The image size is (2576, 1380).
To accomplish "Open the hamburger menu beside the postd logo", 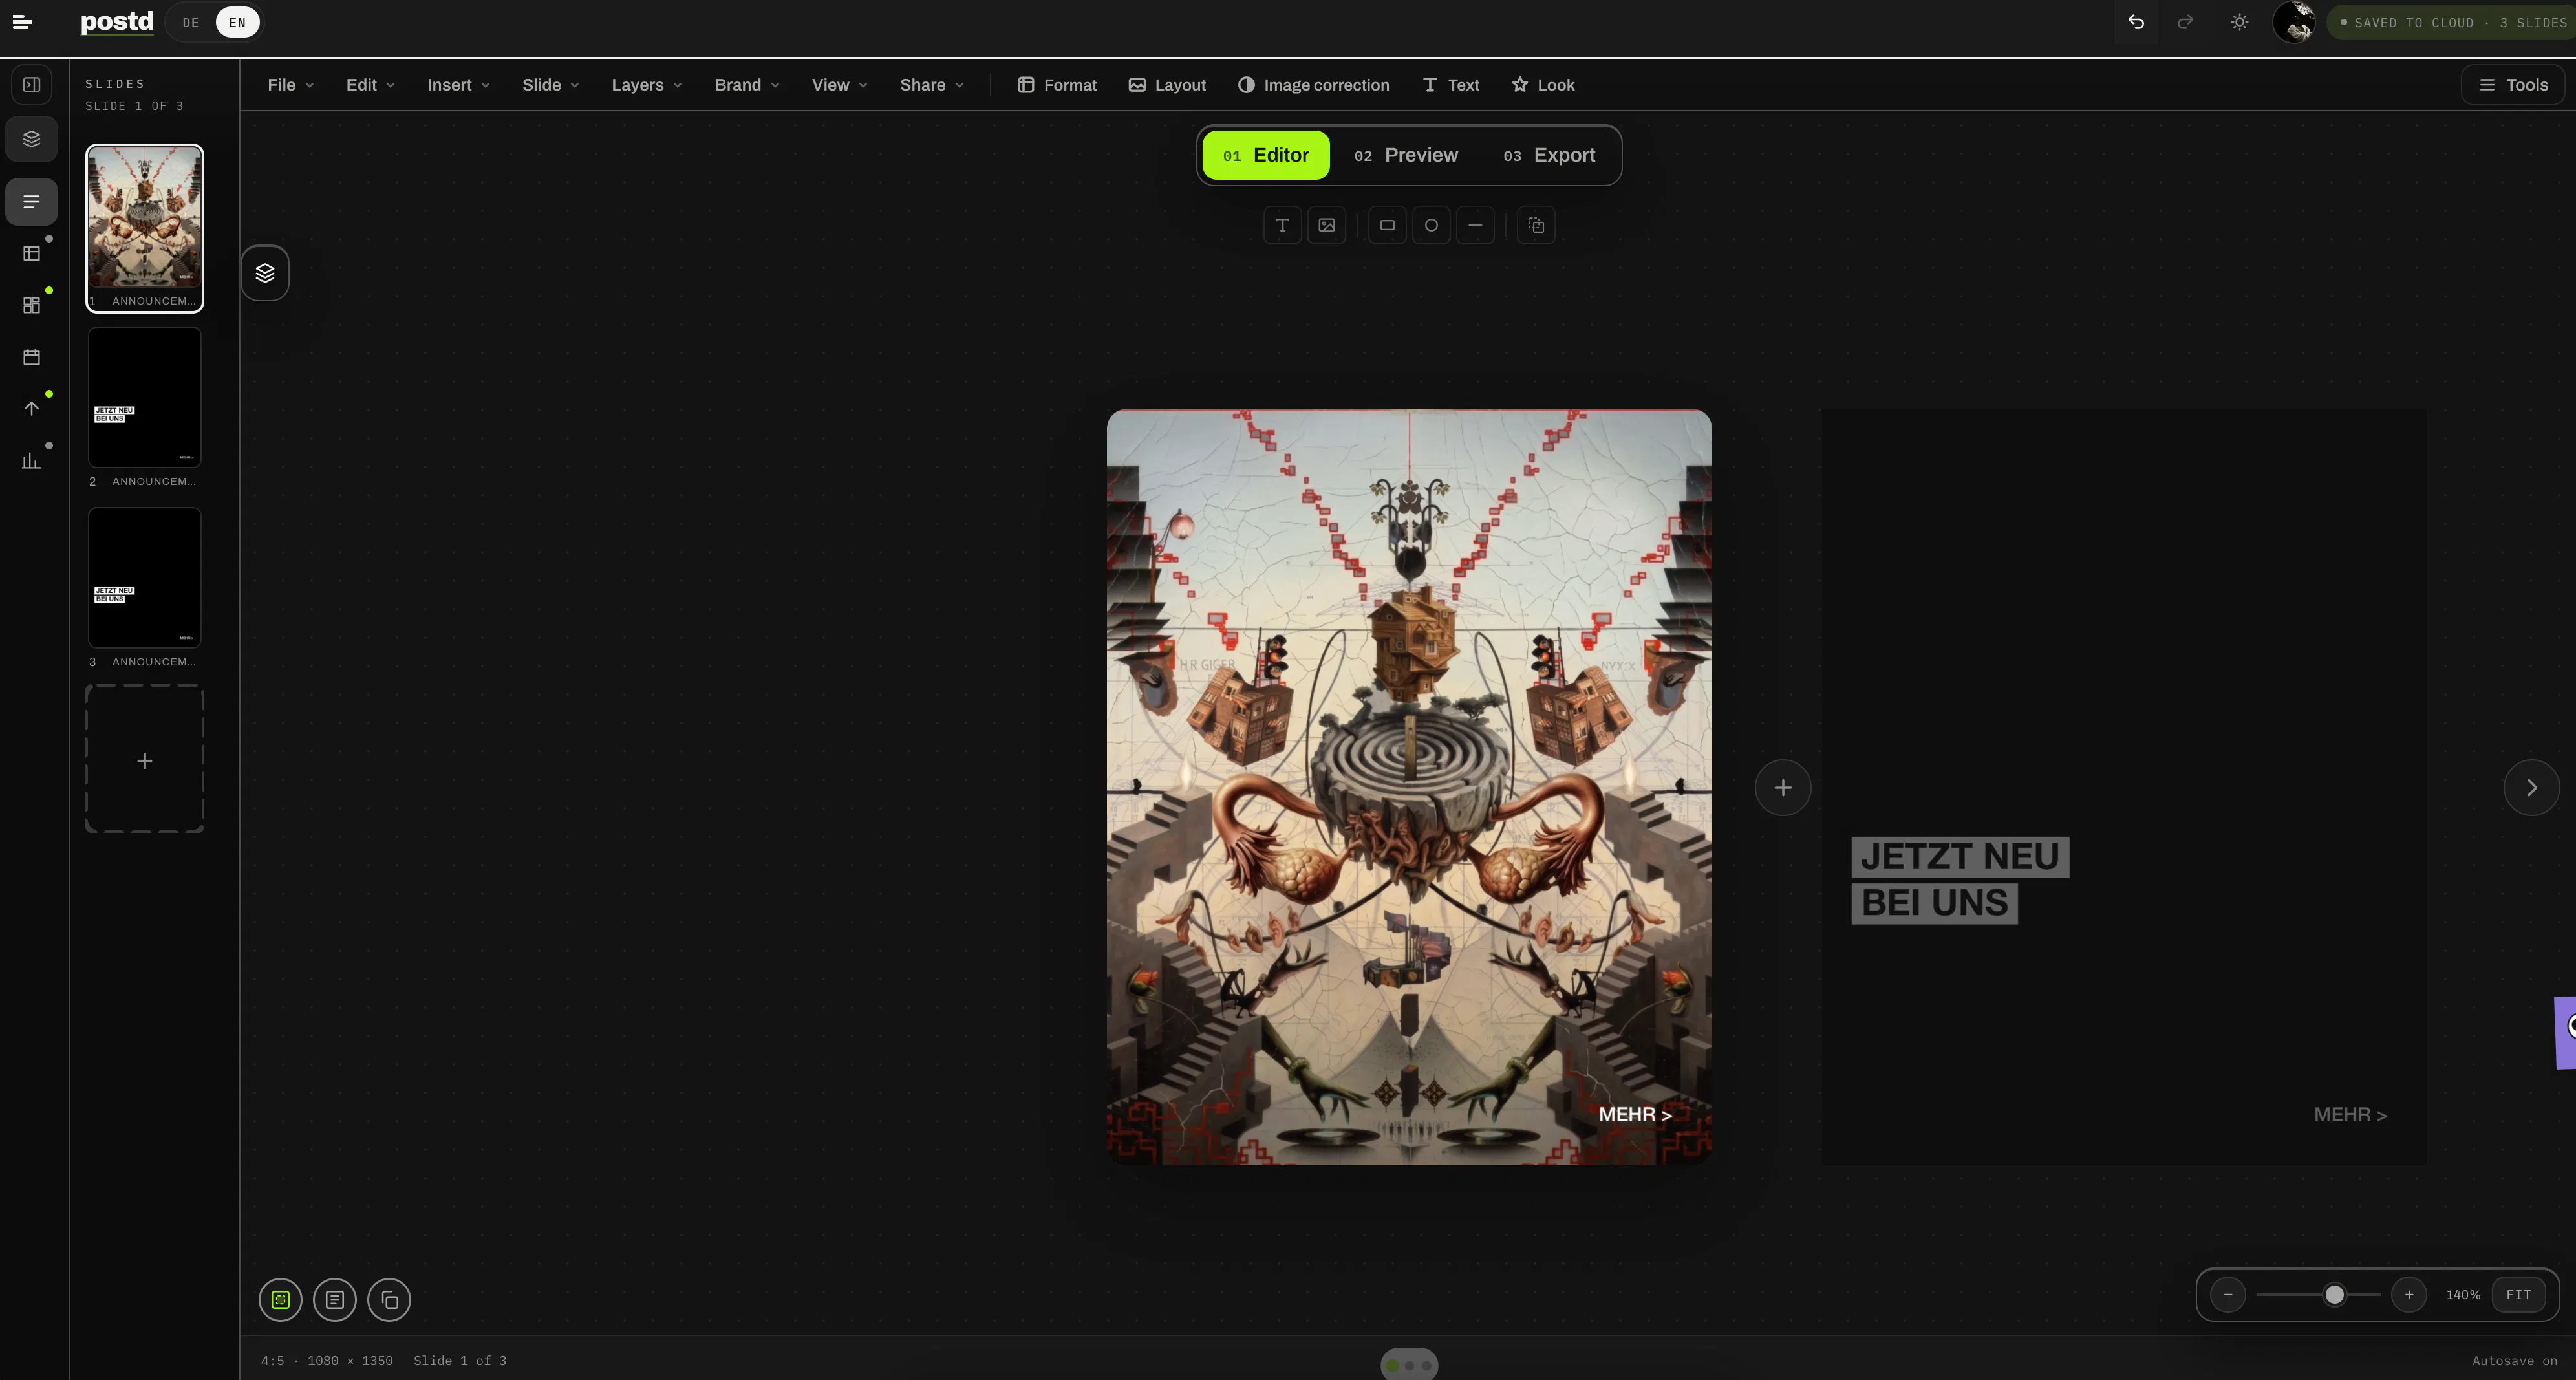I will pos(22,22).
